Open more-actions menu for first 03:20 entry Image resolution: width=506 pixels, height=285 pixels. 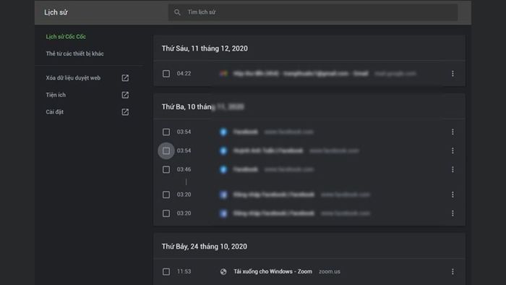click(x=453, y=195)
